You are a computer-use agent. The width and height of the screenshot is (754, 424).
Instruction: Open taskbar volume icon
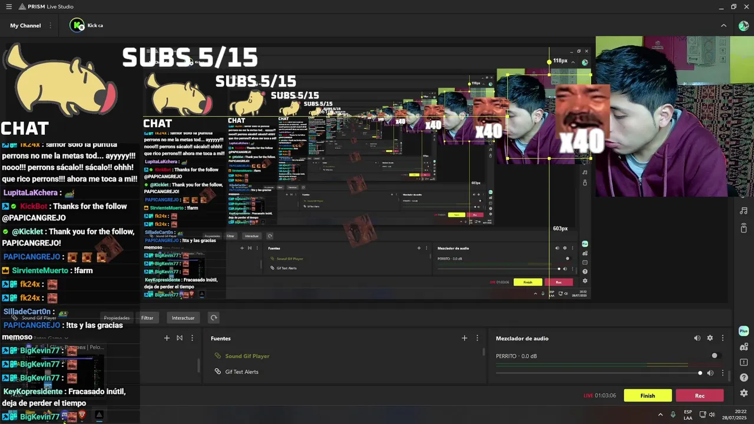click(712, 415)
